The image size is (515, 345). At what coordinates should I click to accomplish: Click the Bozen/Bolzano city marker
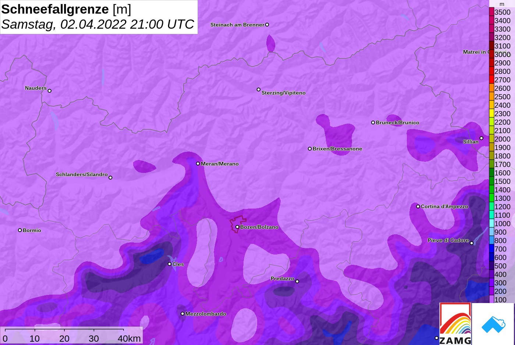pos(237,227)
